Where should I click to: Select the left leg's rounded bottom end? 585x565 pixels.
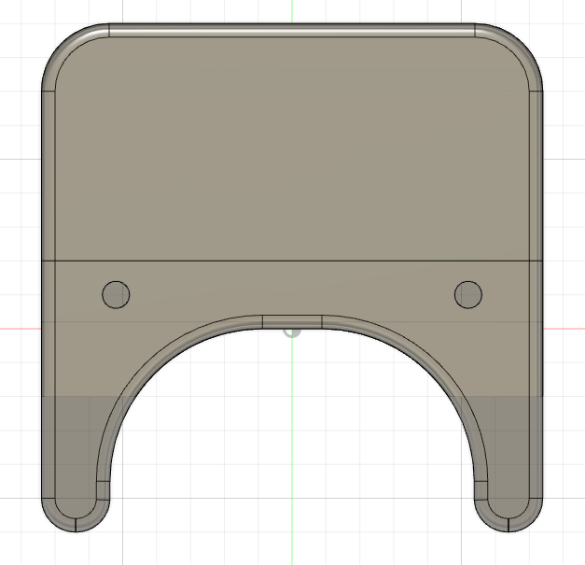point(76,516)
